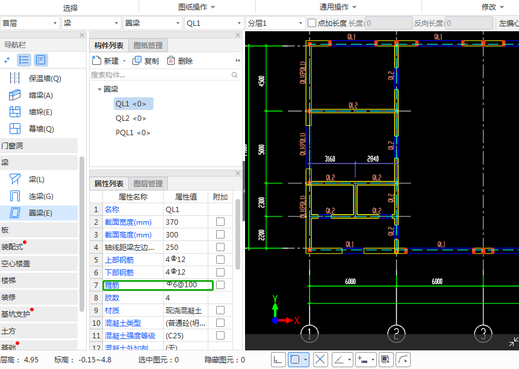The width and height of the screenshot is (519, 369).
Task: Open the 修改 menu group
Action: 493,7
